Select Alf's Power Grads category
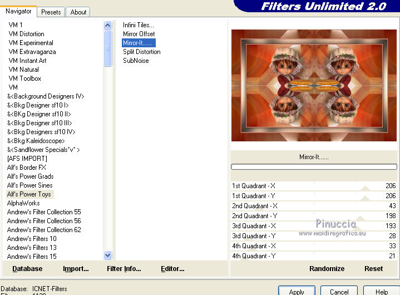The width and height of the screenshot is (400, 295). [31, 176]
